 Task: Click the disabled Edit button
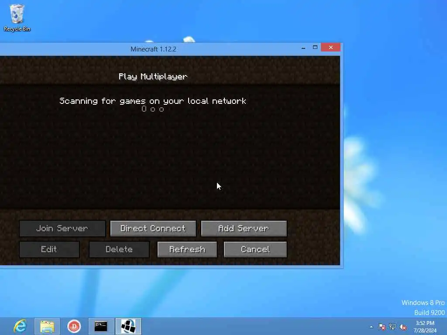(49, 250)
